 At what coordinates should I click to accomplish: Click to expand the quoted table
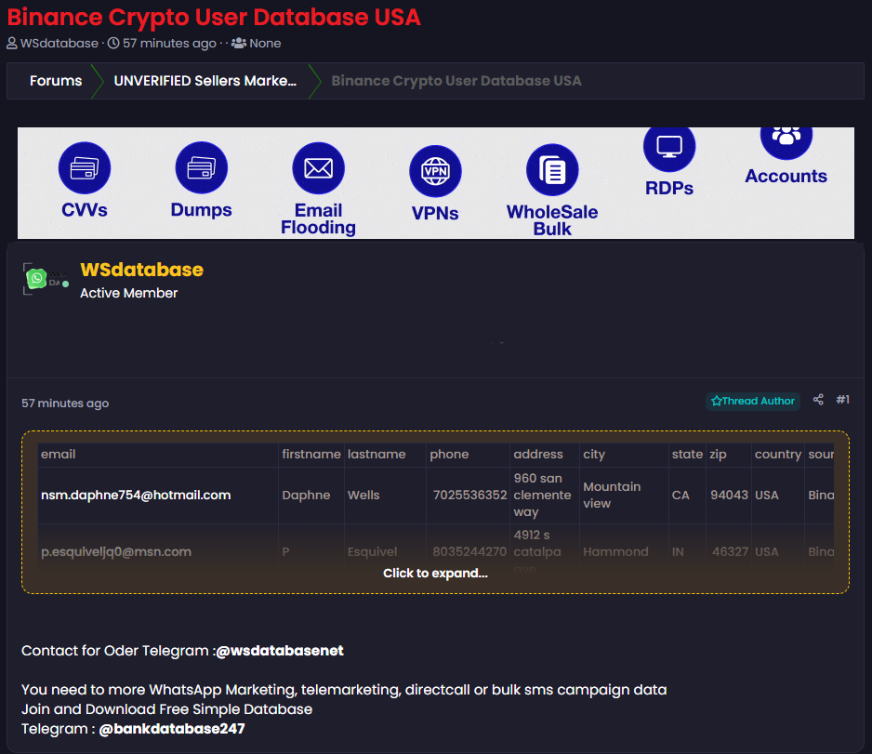point(435,574)
